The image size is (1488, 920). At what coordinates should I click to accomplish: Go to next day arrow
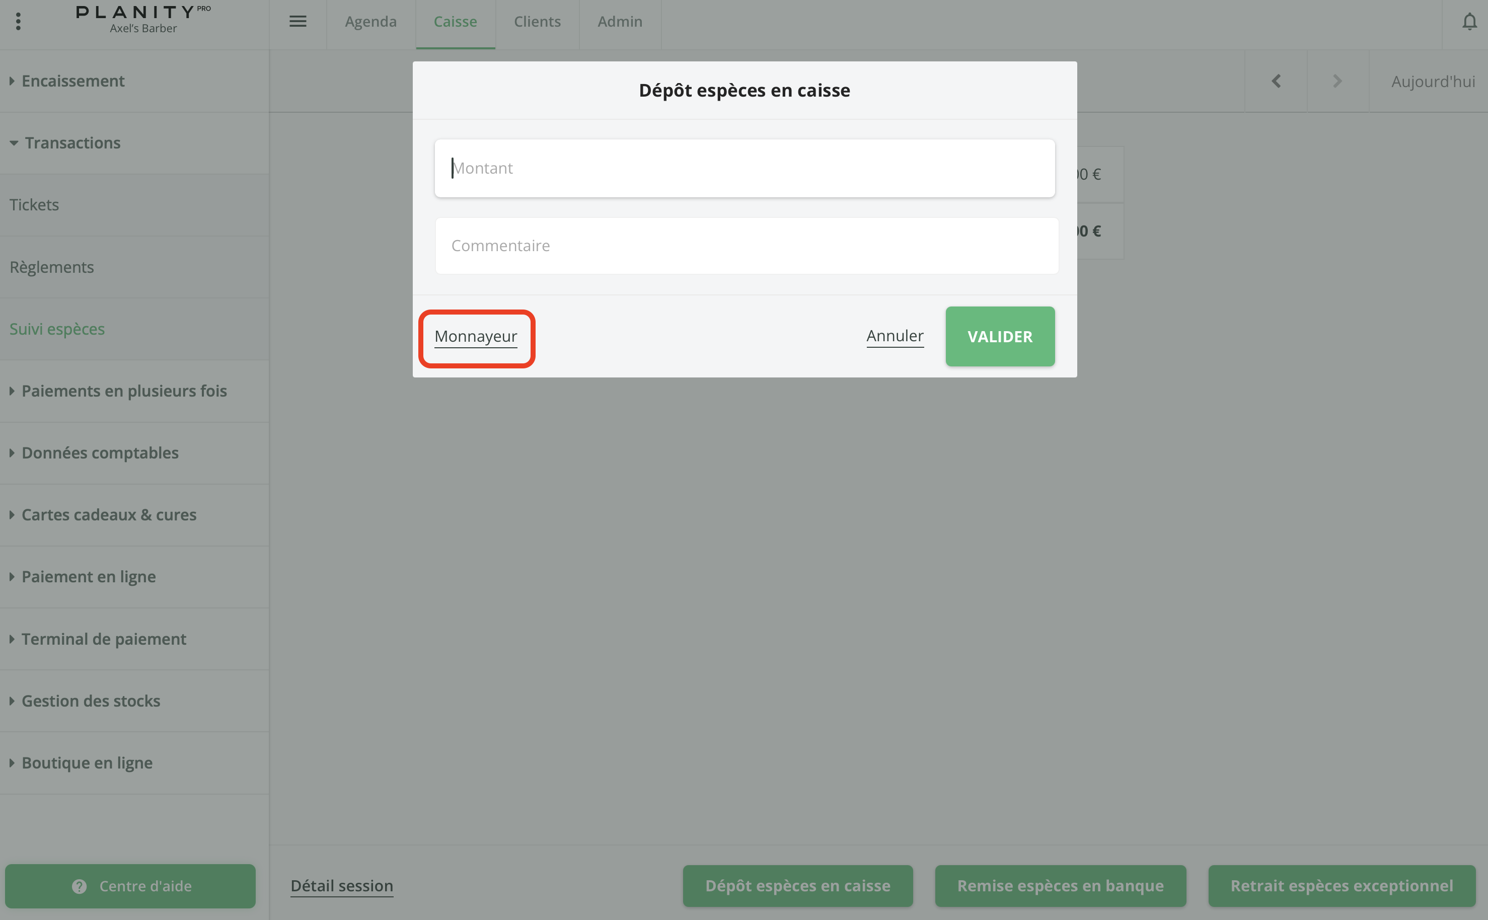coord(1337,81)
